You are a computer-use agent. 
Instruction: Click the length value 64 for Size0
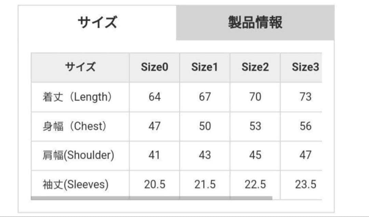click(155, 96)
